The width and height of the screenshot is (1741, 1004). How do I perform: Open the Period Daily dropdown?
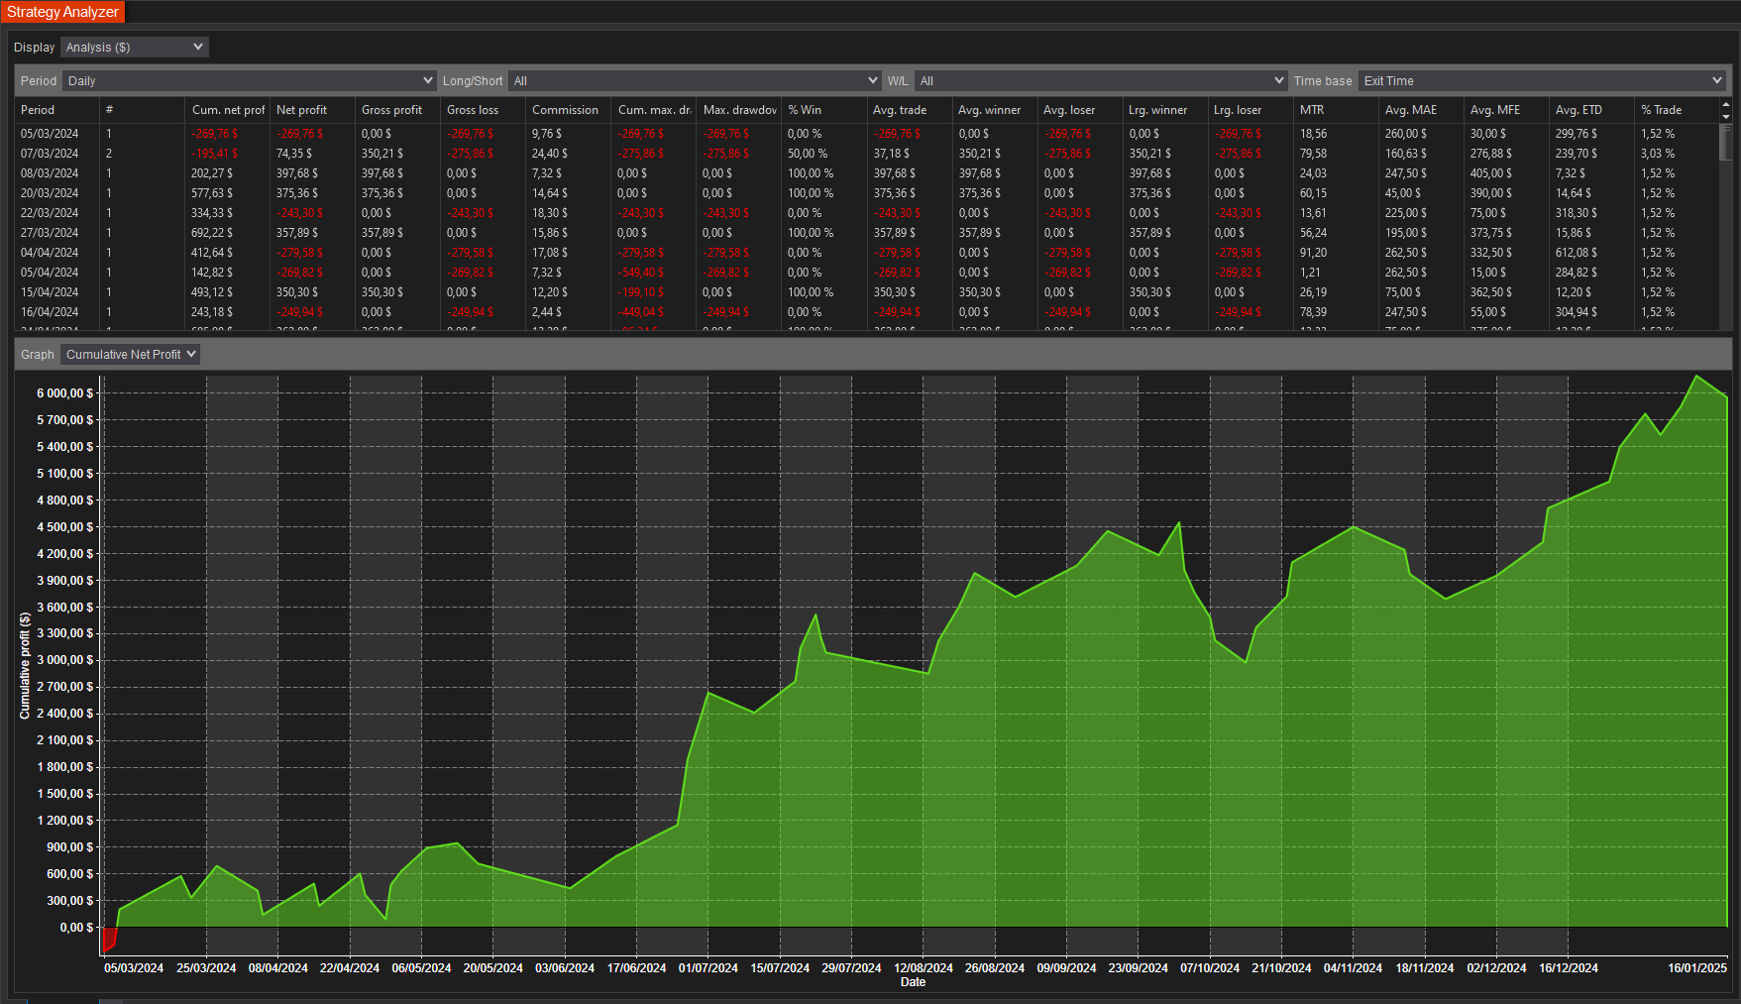pos(250,80)
